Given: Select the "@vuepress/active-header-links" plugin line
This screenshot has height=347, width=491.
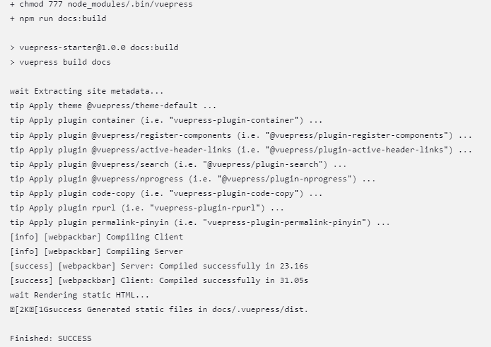Looking at the screenshot, I should tap(241, 150).
